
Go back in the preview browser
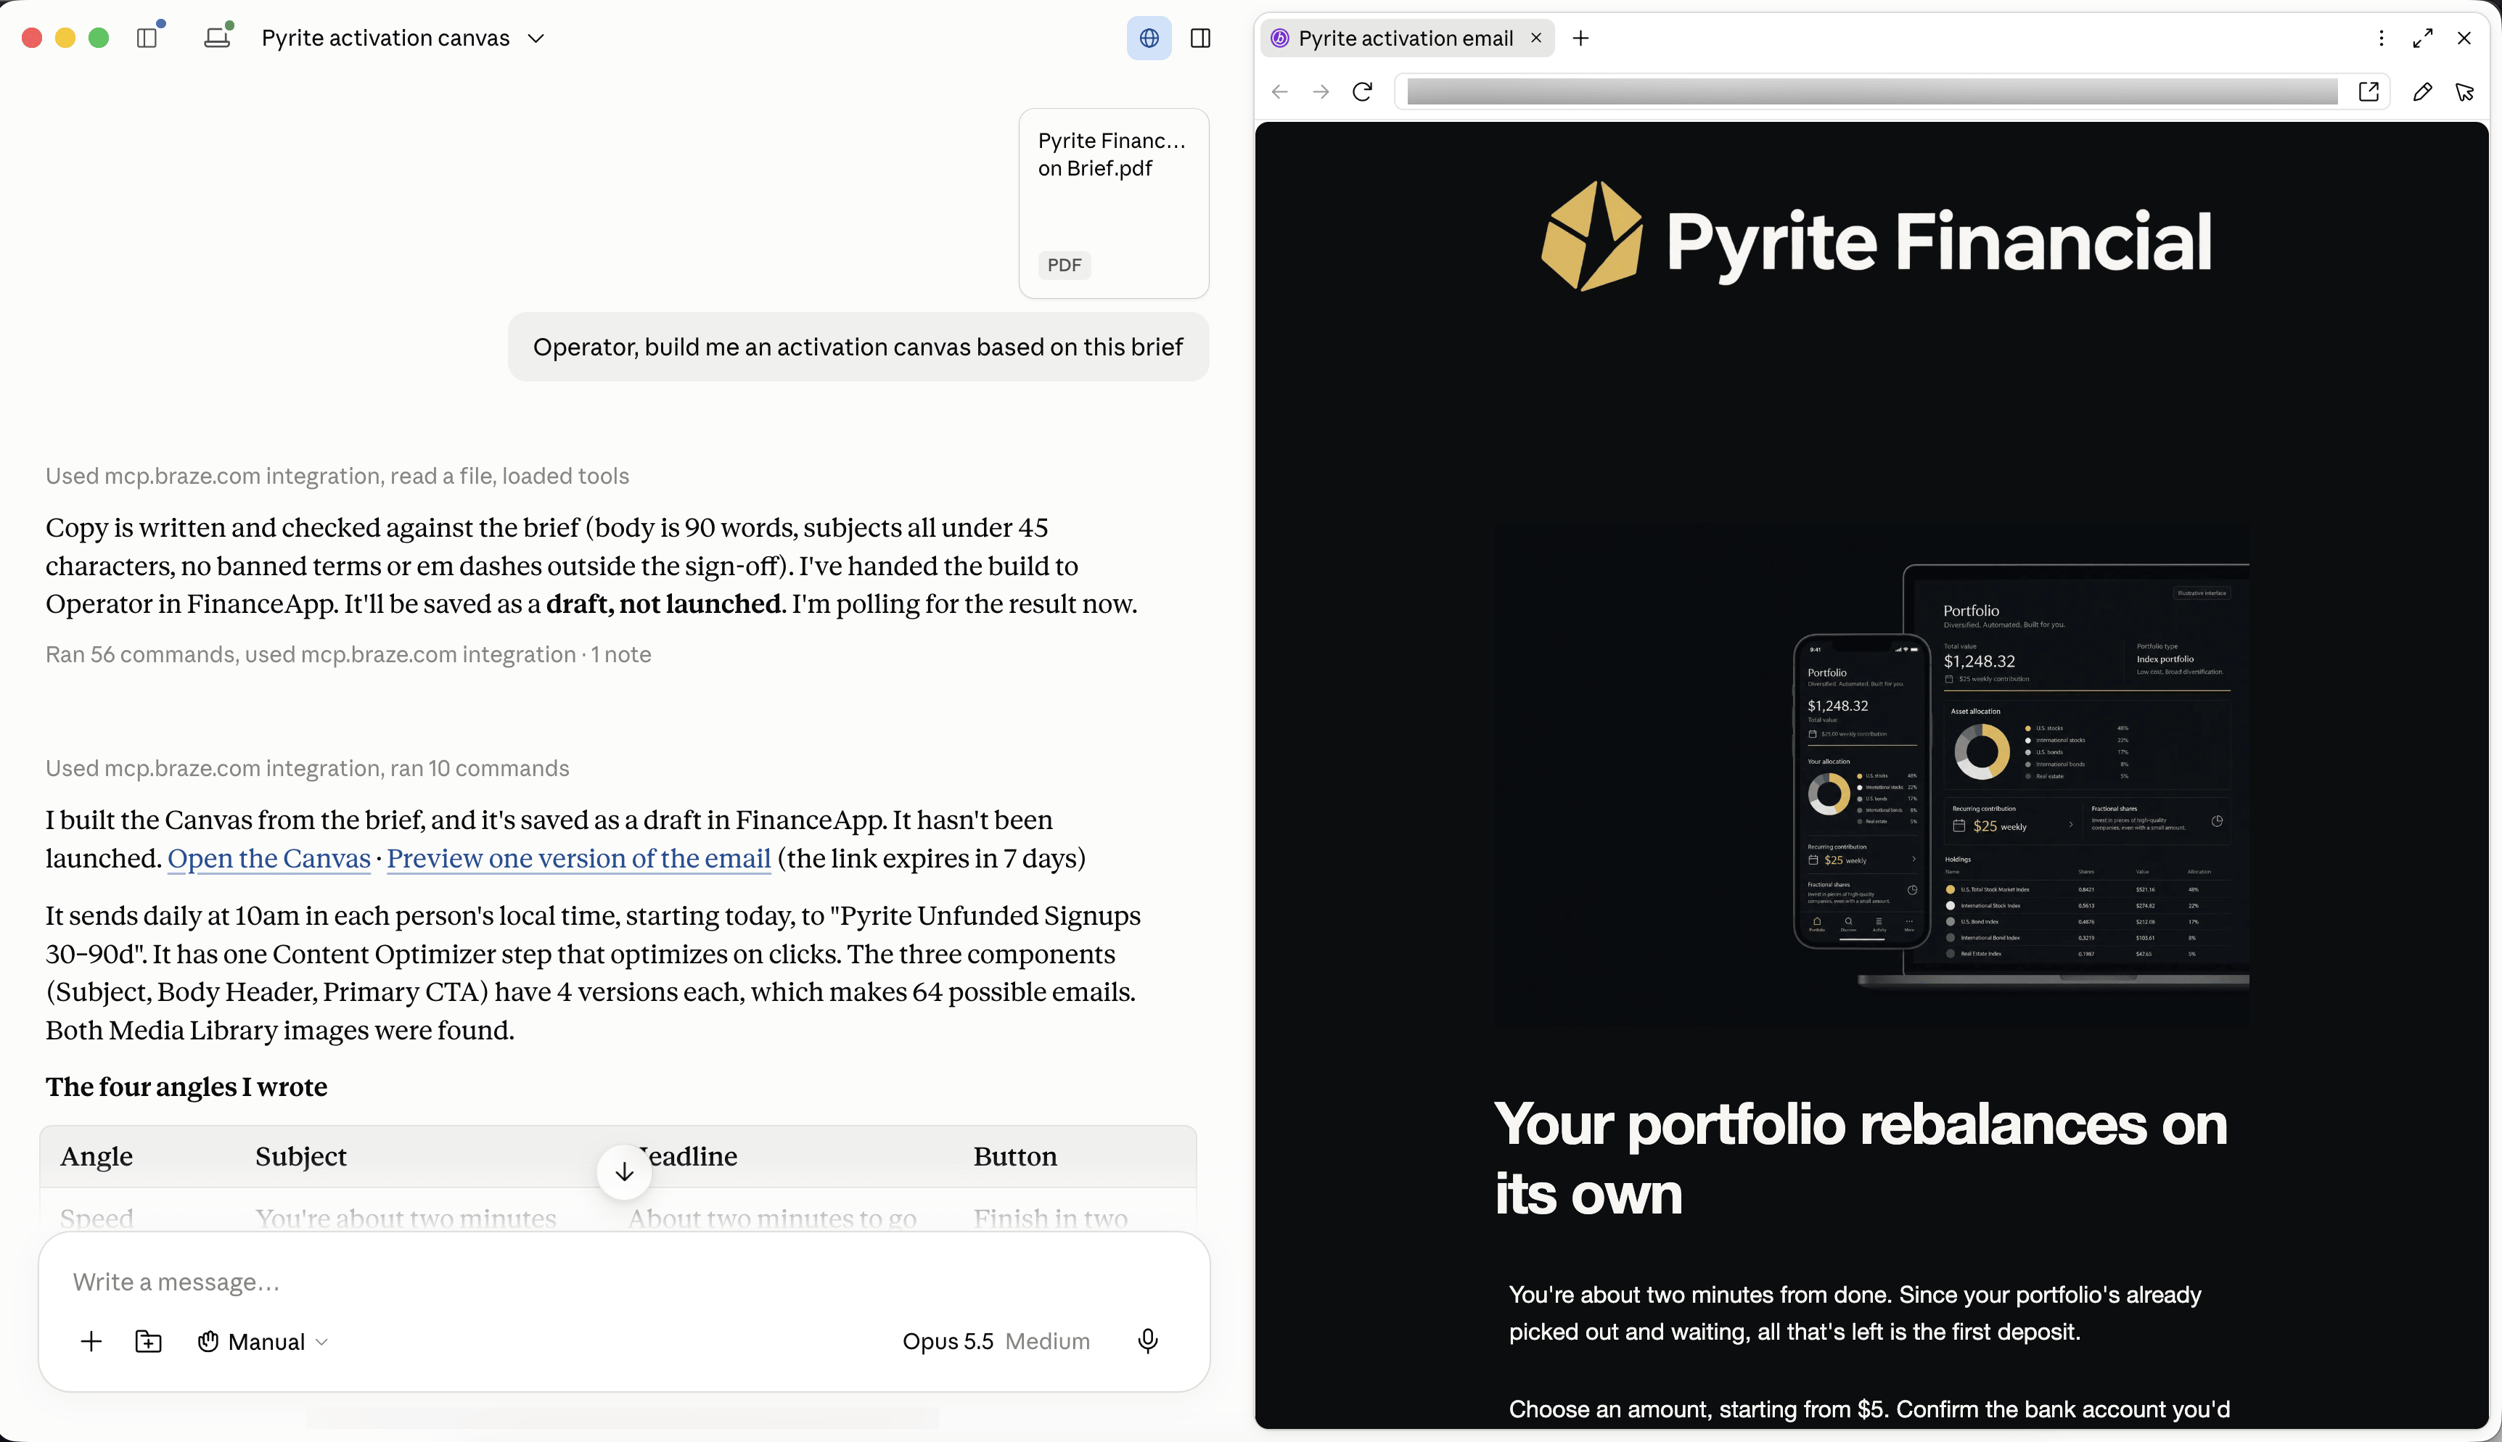(x=1280, y=91)
